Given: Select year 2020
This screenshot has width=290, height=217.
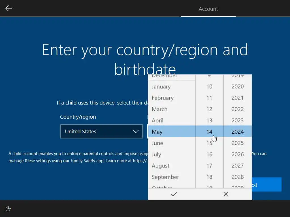Looking at the screenshot, I should 238,86.
